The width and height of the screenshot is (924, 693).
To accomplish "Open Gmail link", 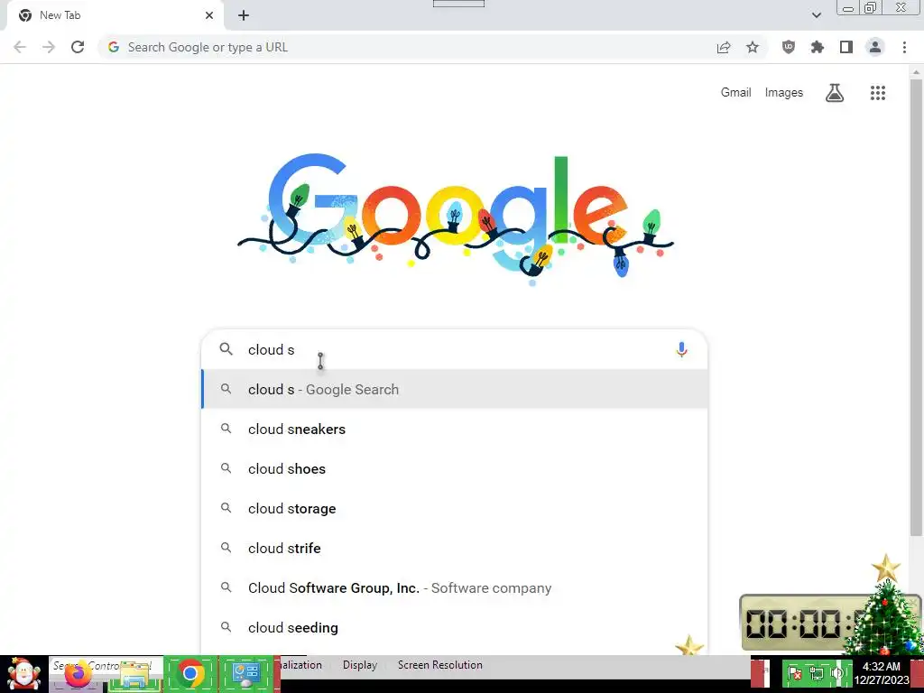I will click(x=736, y=93).
